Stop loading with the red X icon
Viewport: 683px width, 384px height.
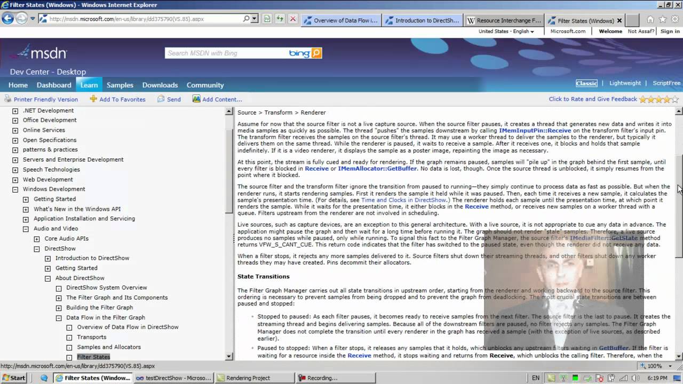(292, 19)
